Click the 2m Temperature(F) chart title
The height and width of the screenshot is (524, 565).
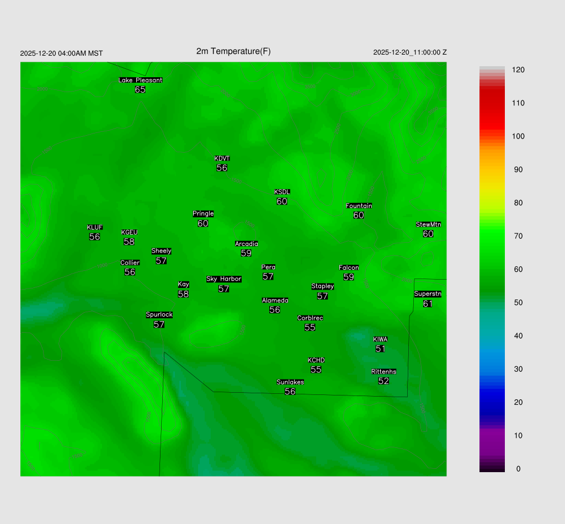(233, 51)
